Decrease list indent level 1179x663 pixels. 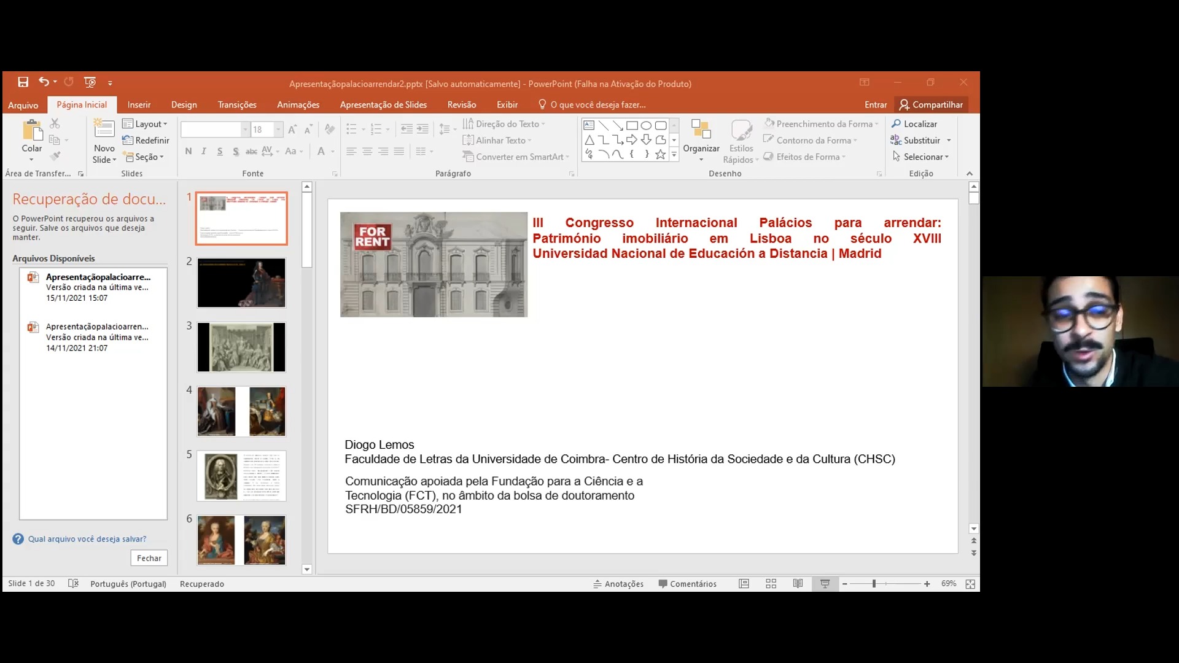pos(407,130)
